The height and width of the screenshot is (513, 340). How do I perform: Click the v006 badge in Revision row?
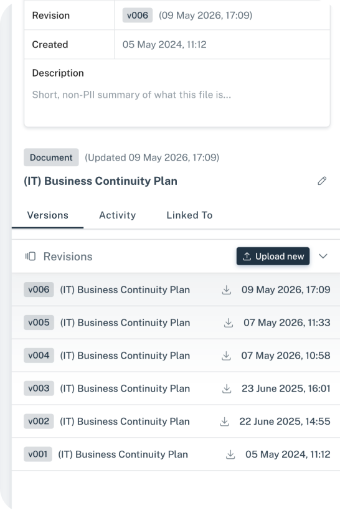pyautogui.click(x=138, y=16)
